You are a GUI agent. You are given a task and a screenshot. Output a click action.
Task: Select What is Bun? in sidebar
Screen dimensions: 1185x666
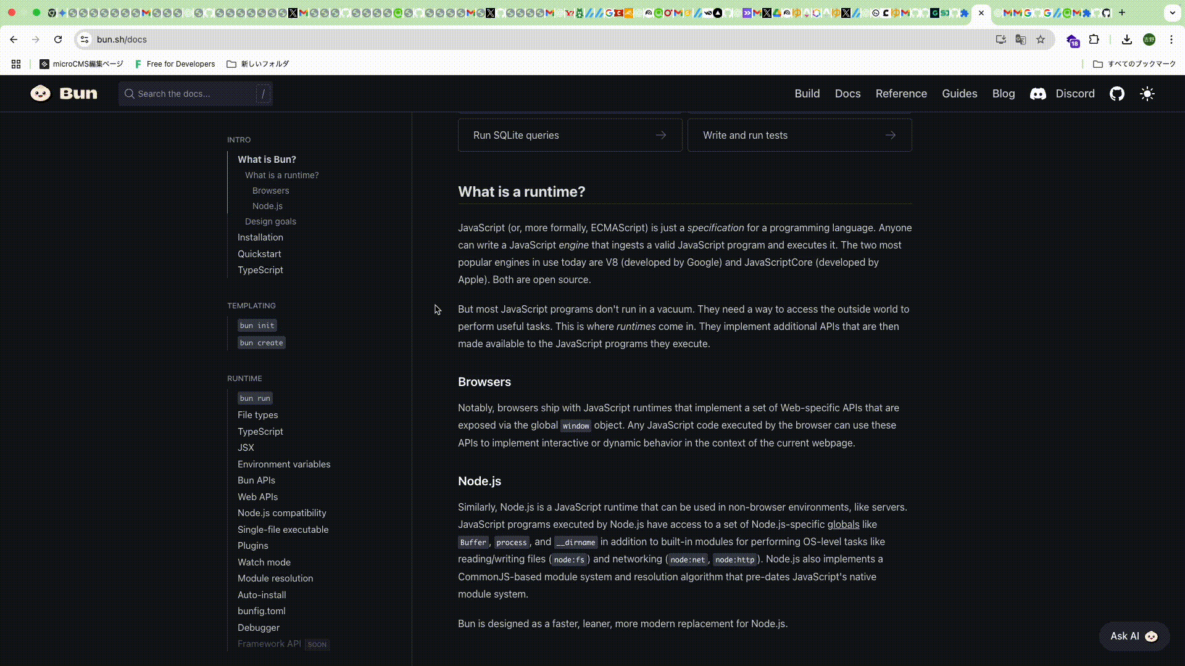tap(267, 159)
